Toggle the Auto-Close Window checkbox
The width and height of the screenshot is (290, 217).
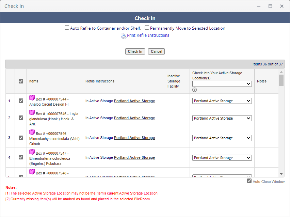tap(249, 181)
